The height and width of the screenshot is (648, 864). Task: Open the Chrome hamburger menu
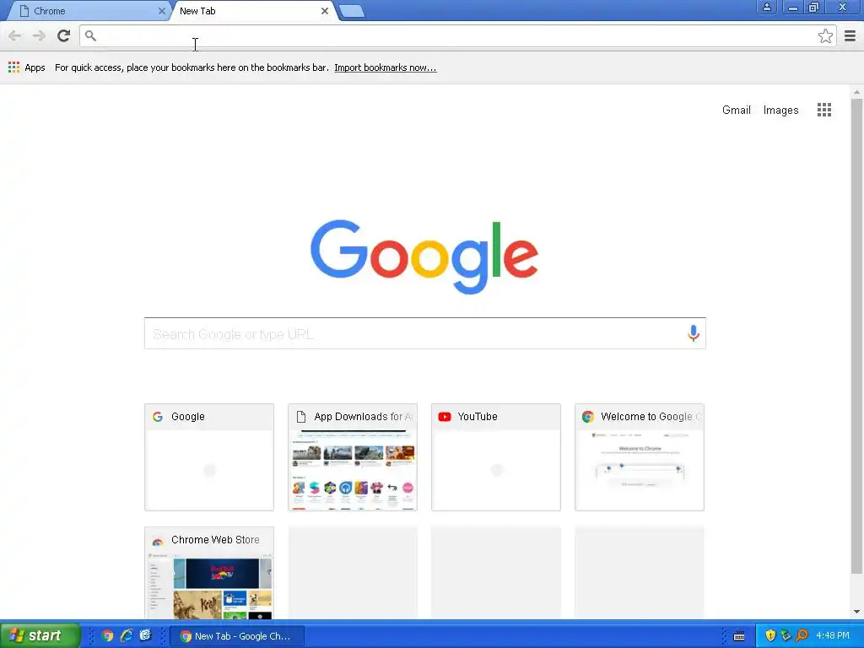(x=850, y=36)
